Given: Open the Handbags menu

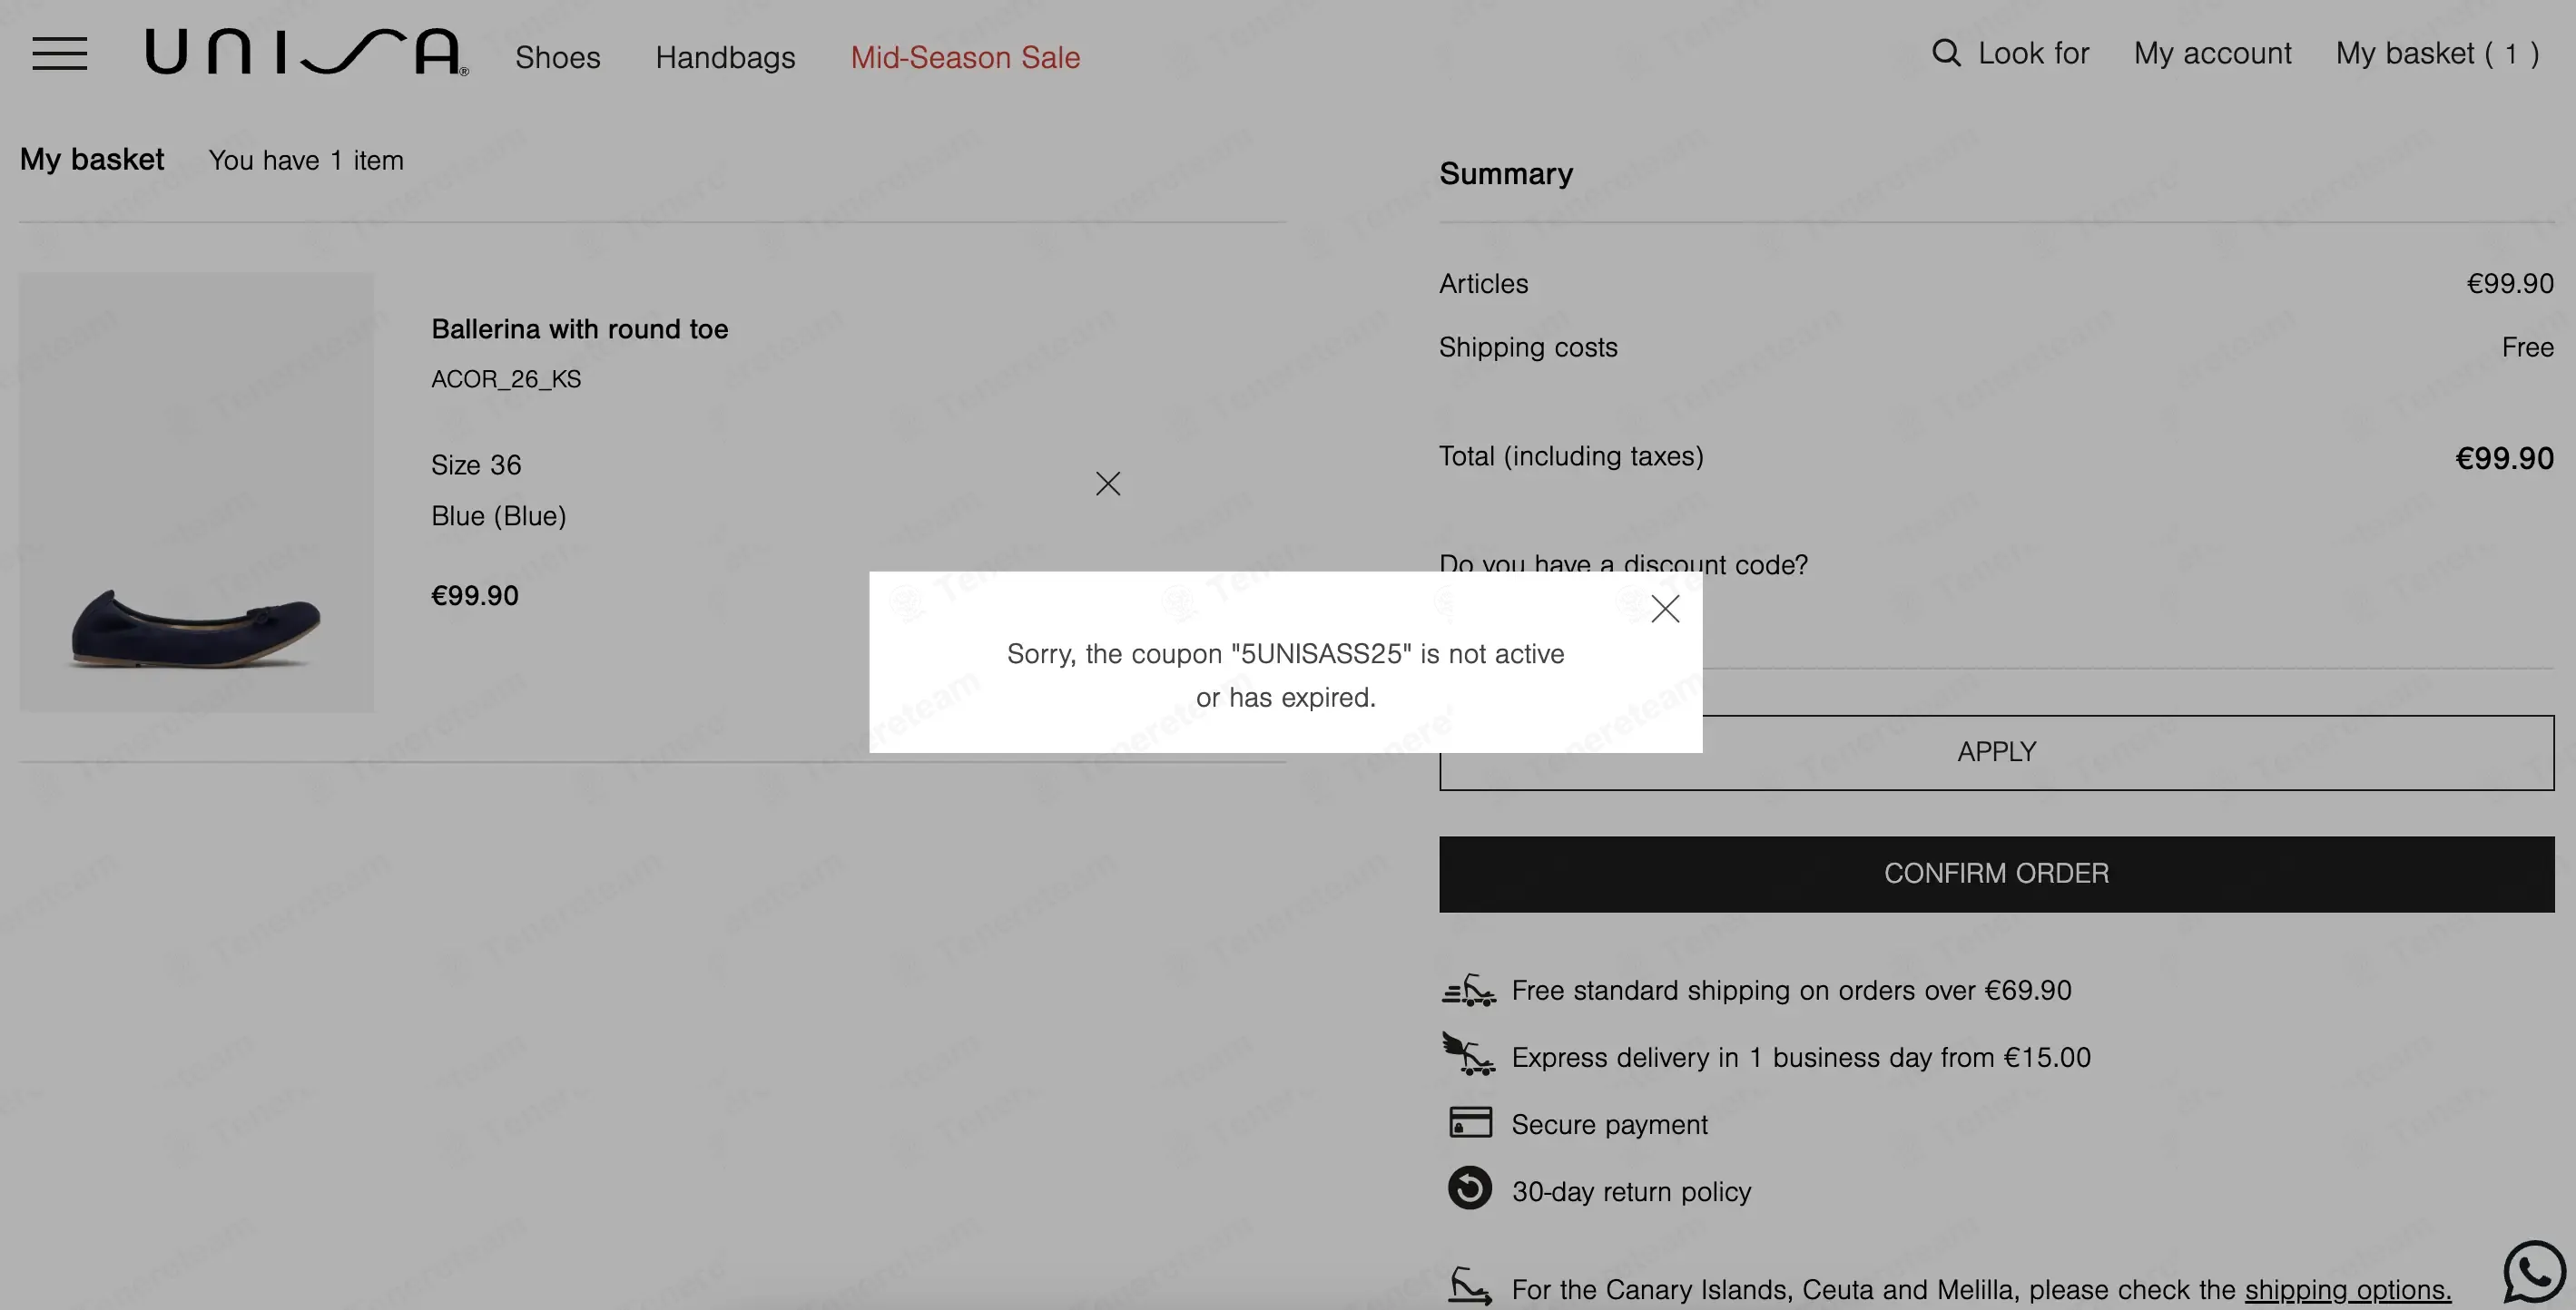Looking at the screenshot, I should click(x=725, y=57).
